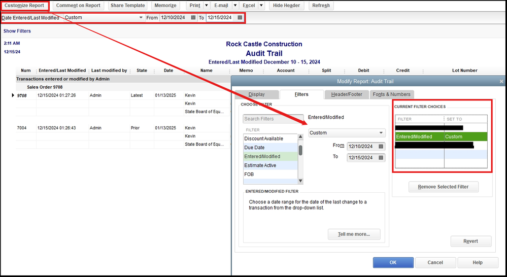Select FOB in filter list
The image size is (507, 277).
[x=271, y=174]
